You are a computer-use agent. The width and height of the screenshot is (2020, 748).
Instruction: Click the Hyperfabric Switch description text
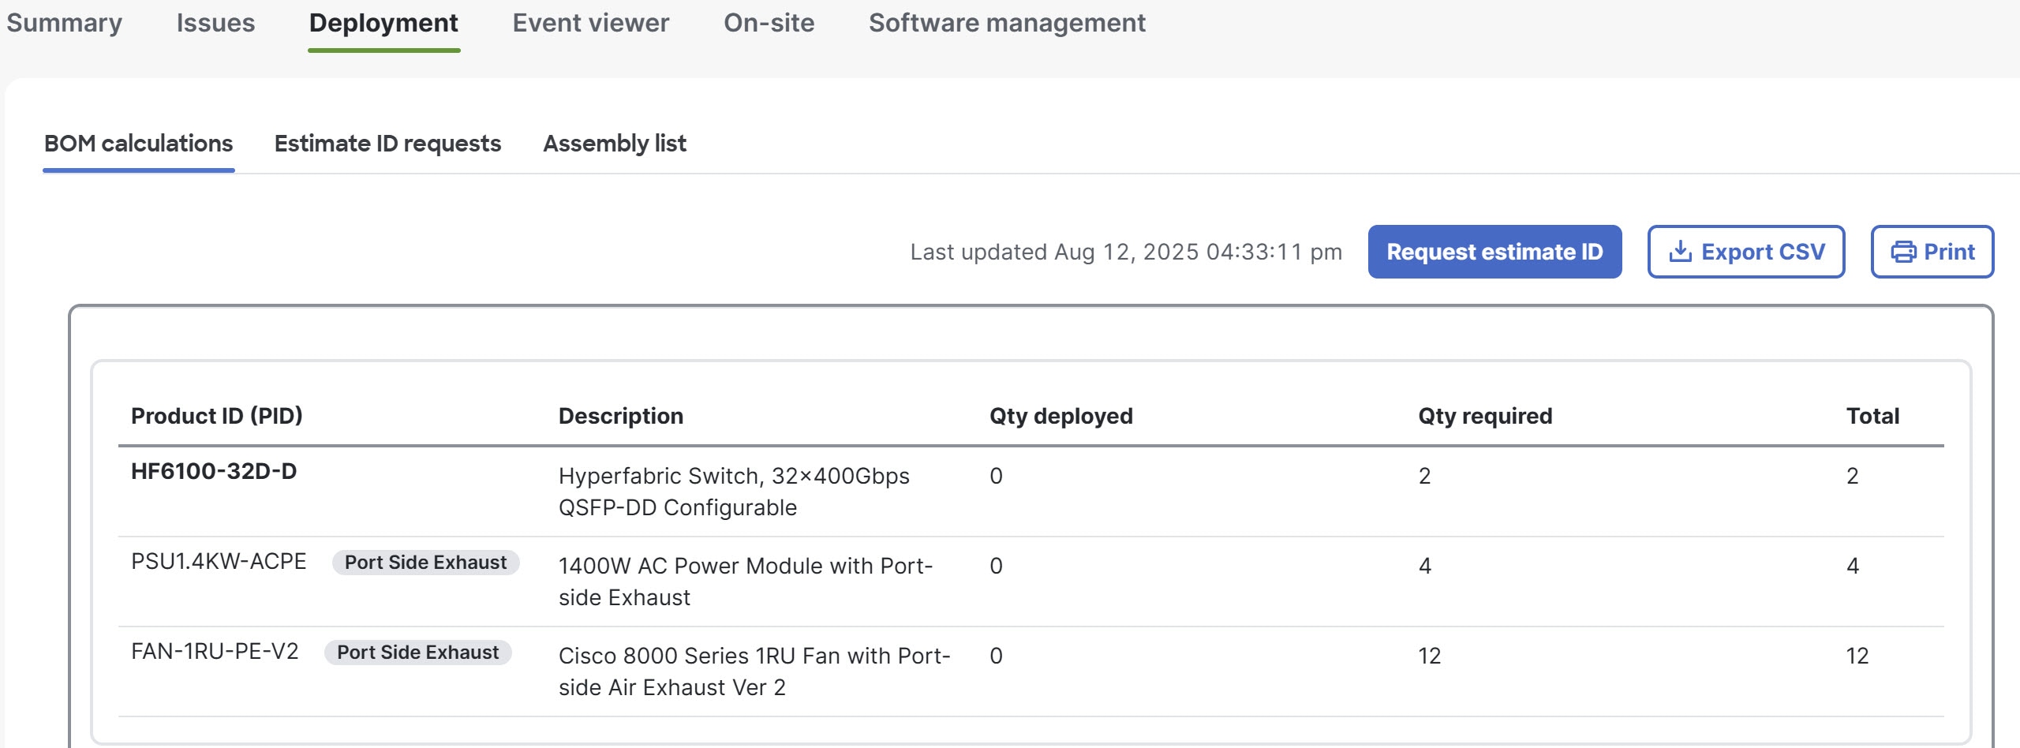(734, 492)
